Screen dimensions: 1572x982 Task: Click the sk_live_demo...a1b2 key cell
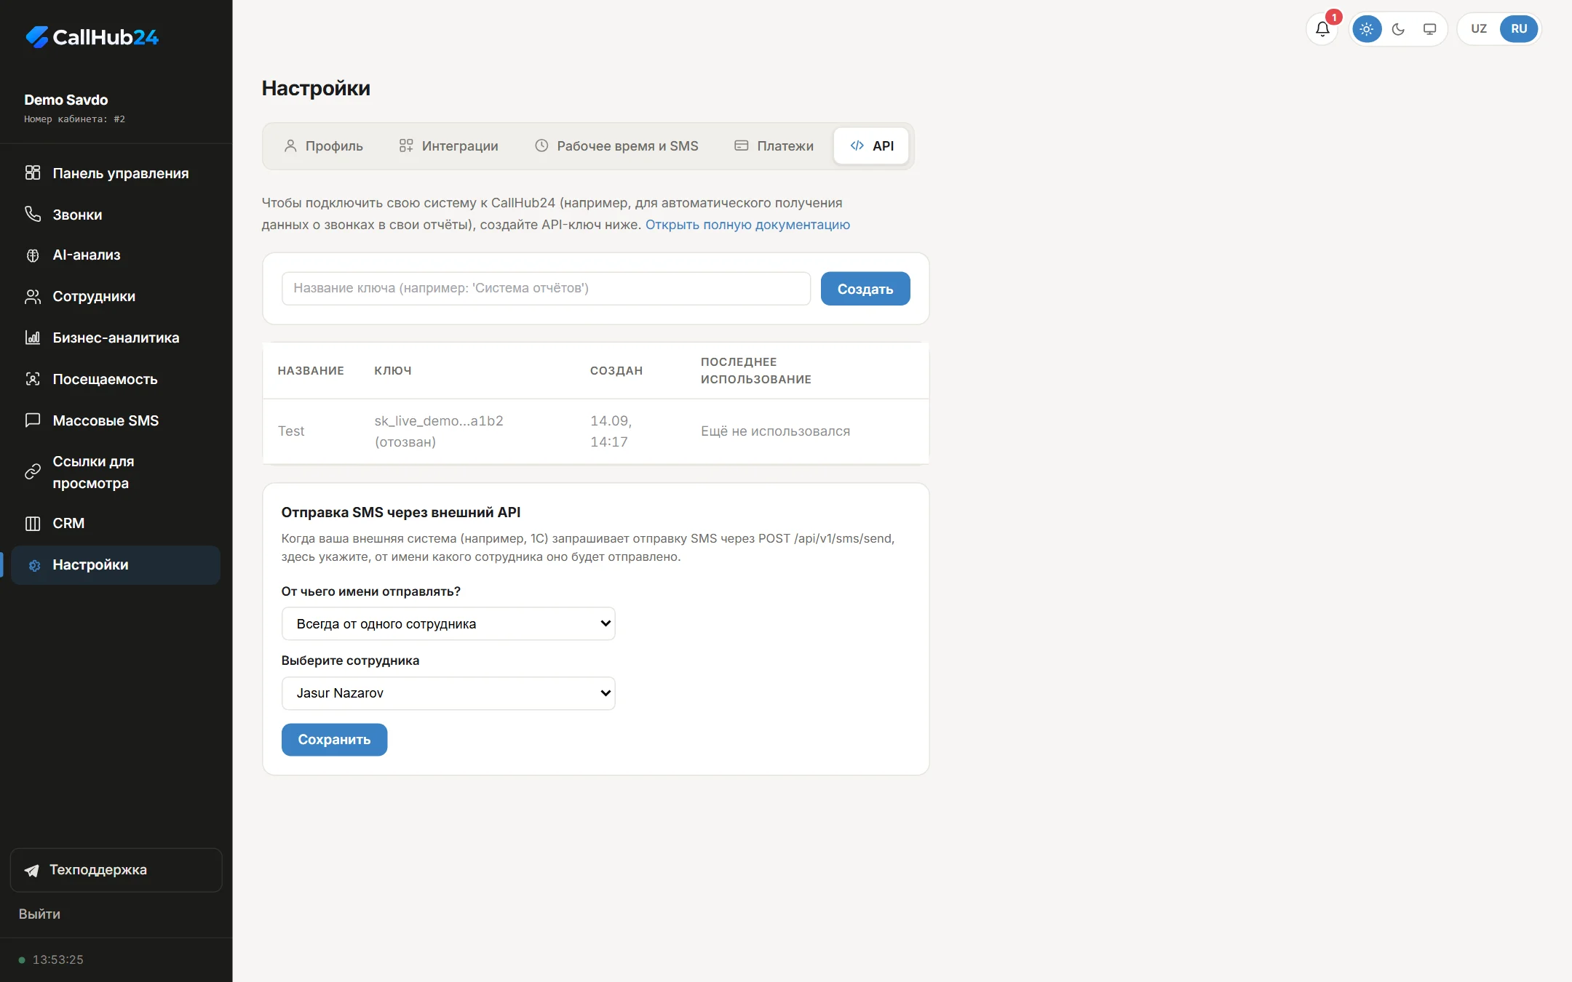pyautogui.click(x=439, y=431)
